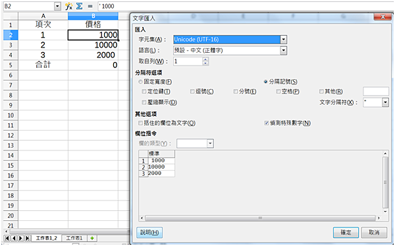Select cell B4 containing 2000

[x=93, y=55]
